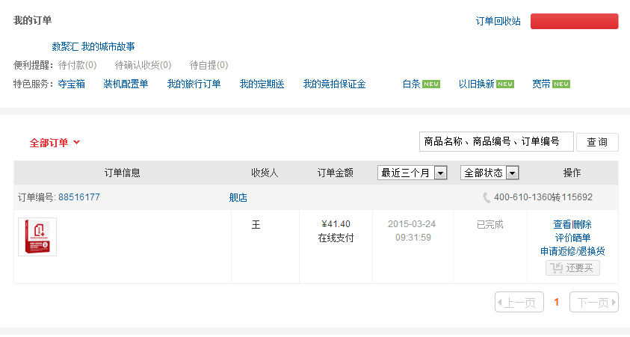Click the red button beside 订单回收站
This screenshot has width=630, height=337.
[574, 21]
